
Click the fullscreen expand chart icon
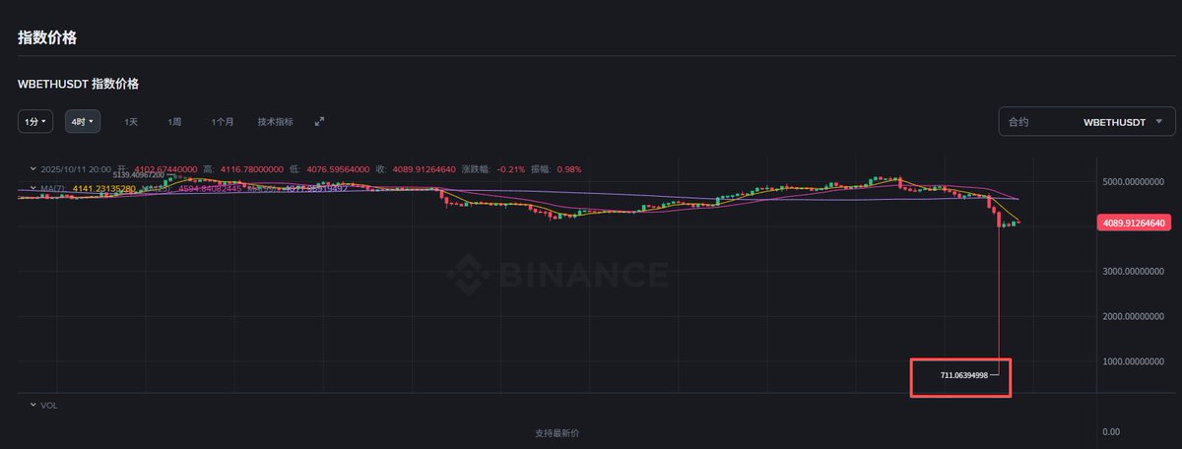(x=319, y=121)
